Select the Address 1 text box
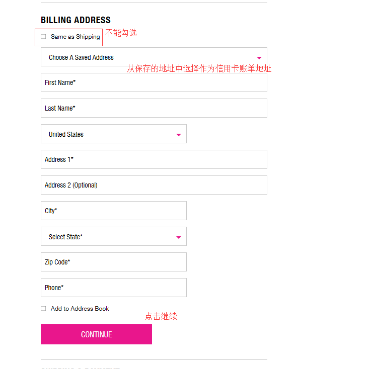 [x=154, y=160]
